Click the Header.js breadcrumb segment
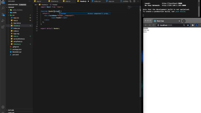Screen dimensions: 201x113 (x=44, y=5)
